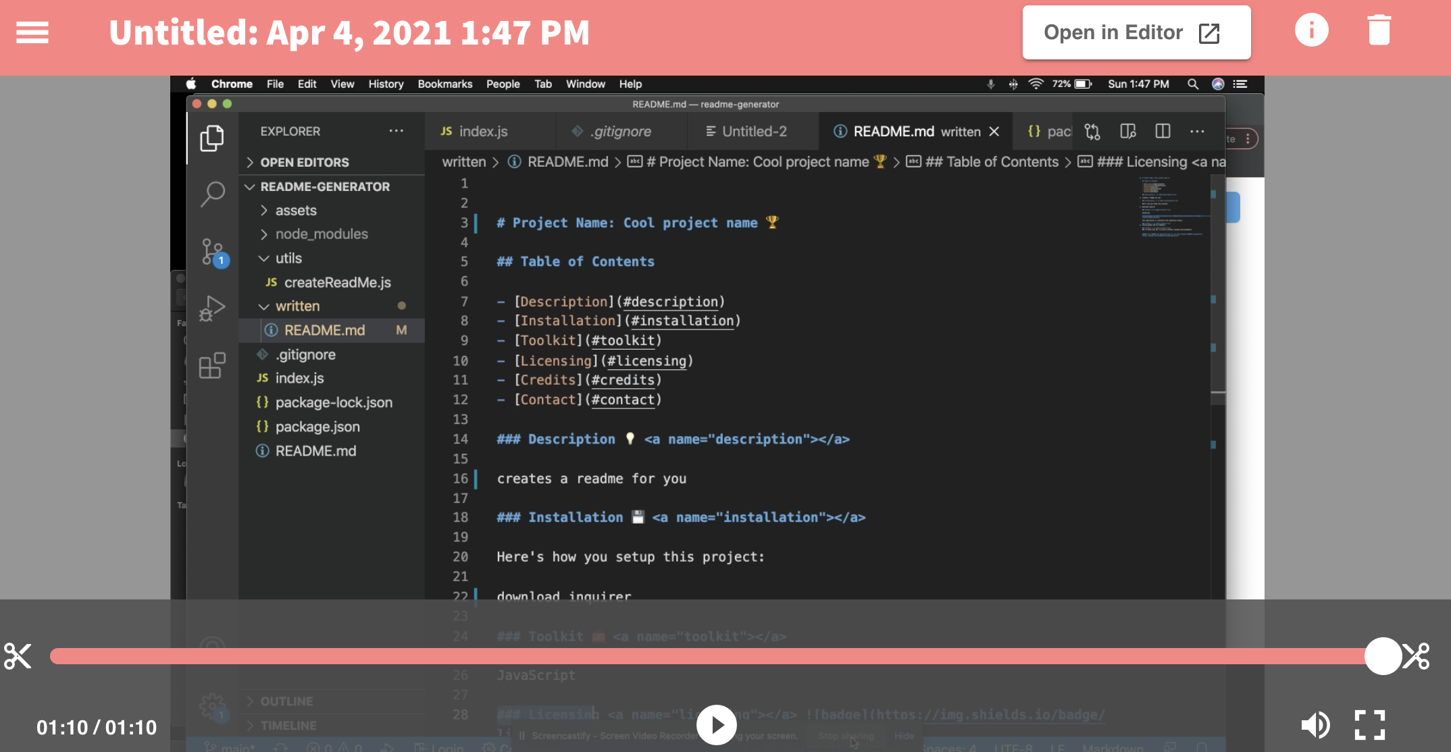The height and width of the screenshot is (752, 1451).
Task: Click the Explorer more actions ellipsis
Action: [397, 131]
